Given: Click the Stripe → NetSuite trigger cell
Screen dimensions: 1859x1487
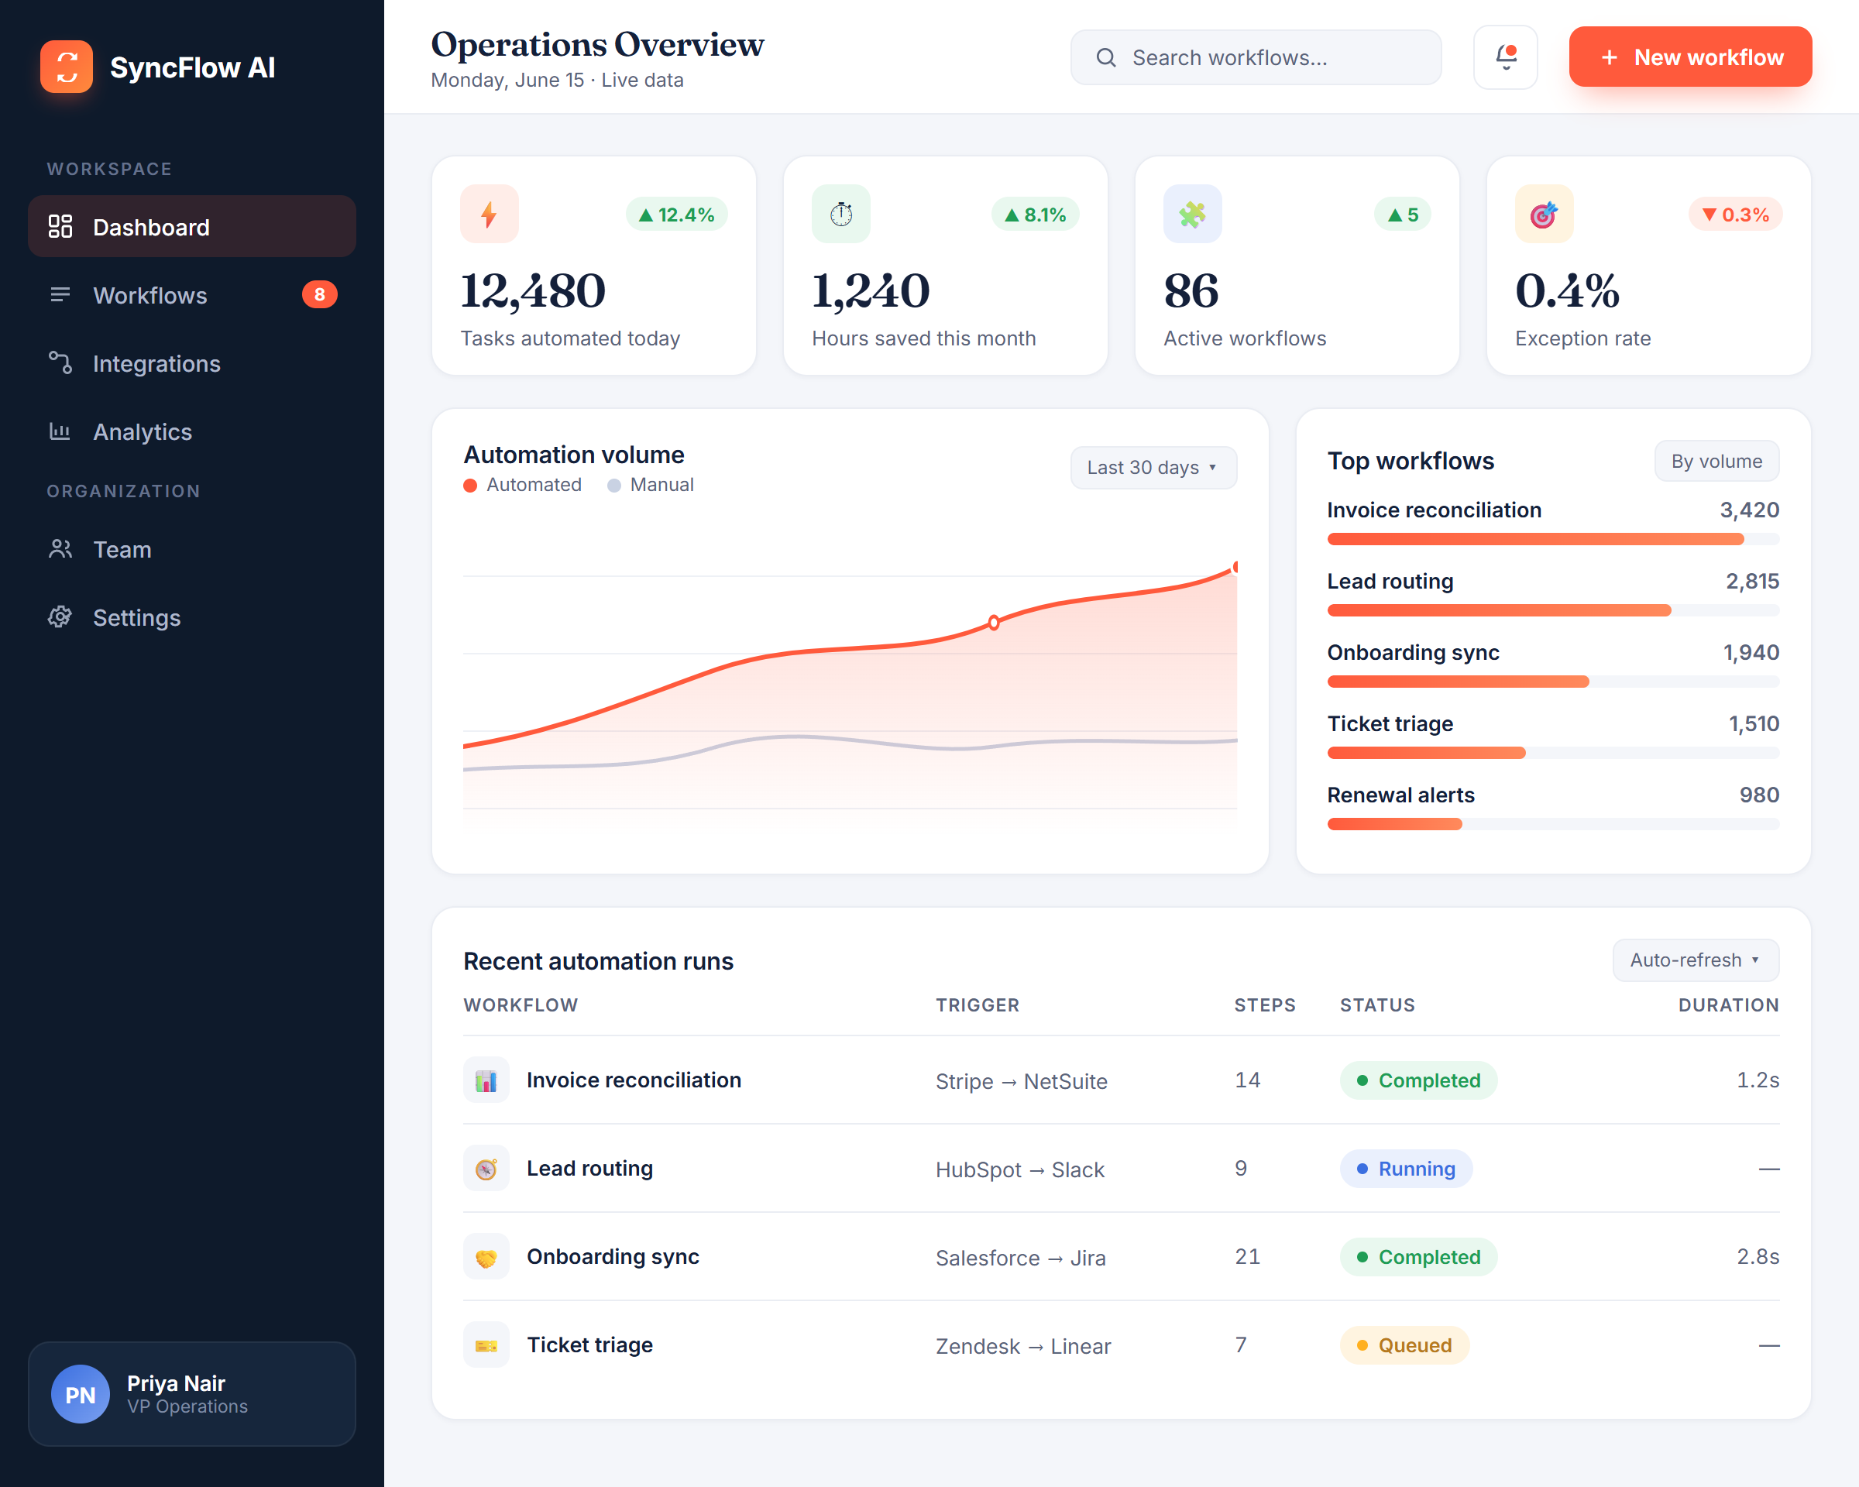Looking at the screenshot, I should pos(1021,1081).
